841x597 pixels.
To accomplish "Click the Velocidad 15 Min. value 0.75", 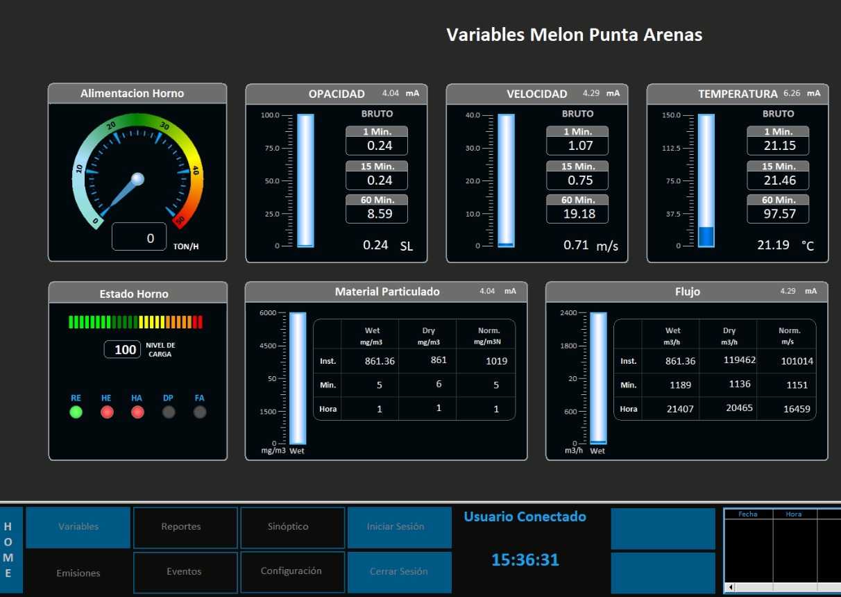I will click(x=577, y=180).
